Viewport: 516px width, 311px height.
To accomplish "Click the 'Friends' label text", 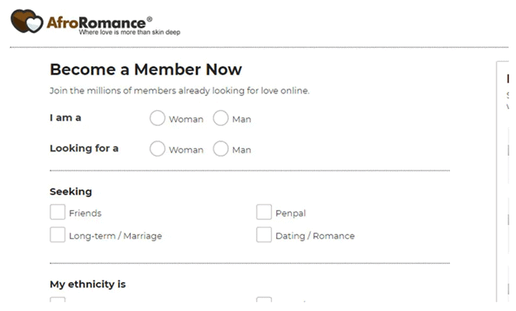I will pos(85,213).
